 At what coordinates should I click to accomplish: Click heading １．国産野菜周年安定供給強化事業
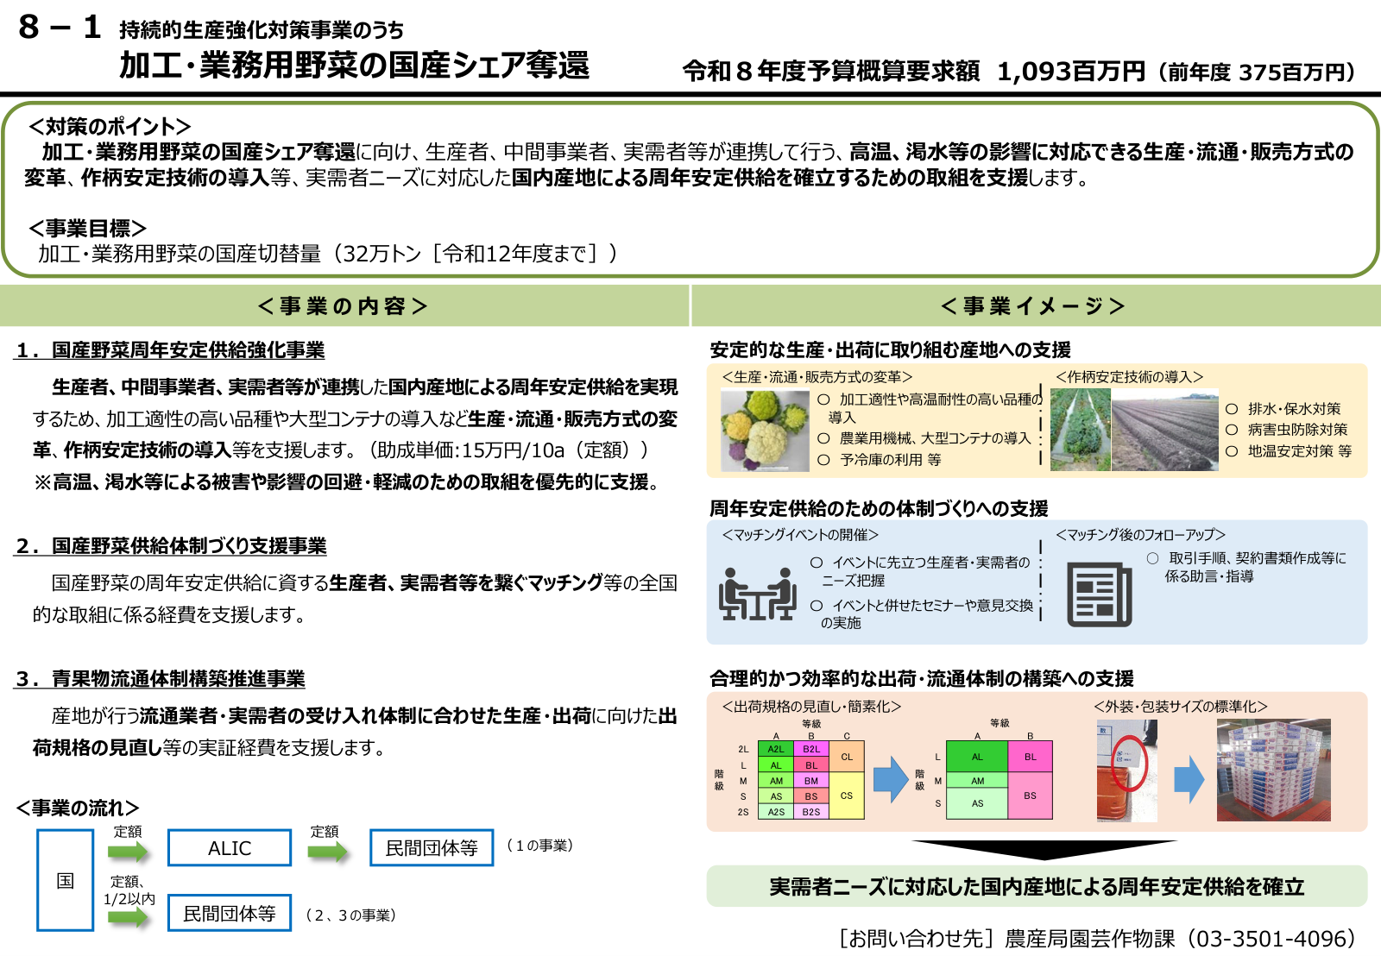tap(170, 350)
